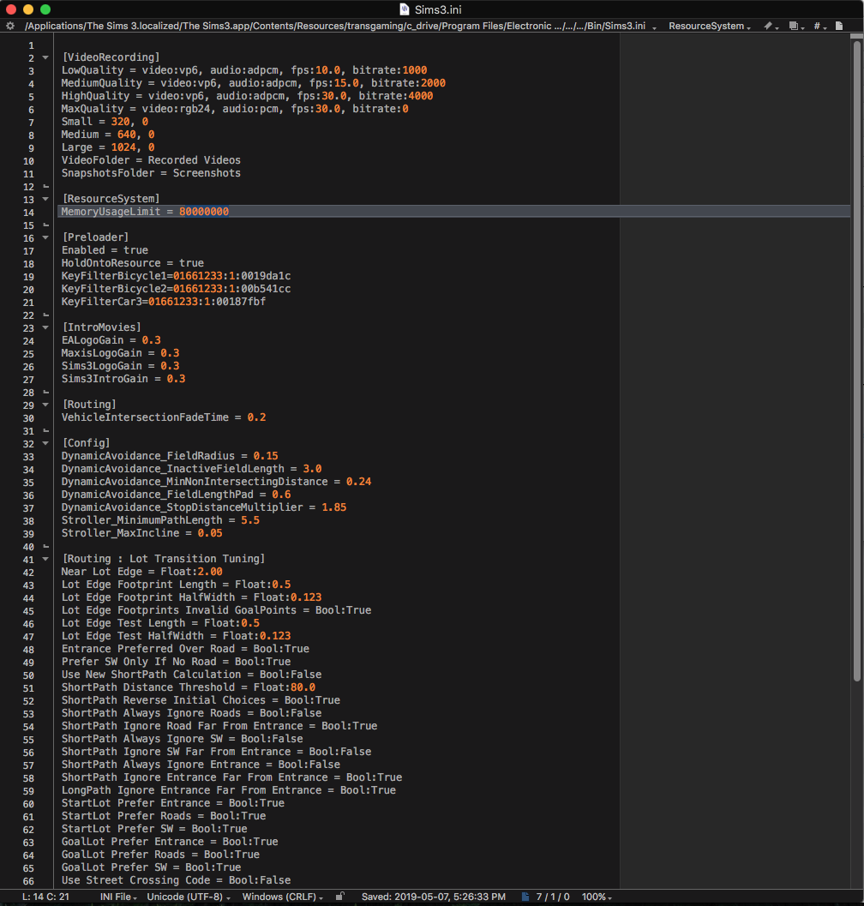Click the fold end marker at line 22
This screenshot has width=864, height=906.
(x=45, y=315)
